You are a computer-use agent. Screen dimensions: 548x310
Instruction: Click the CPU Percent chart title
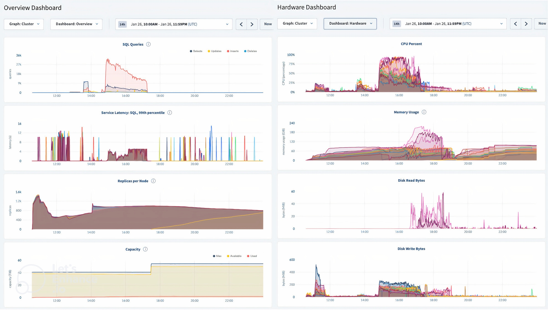pyautogui.click(x=411, y=44)
